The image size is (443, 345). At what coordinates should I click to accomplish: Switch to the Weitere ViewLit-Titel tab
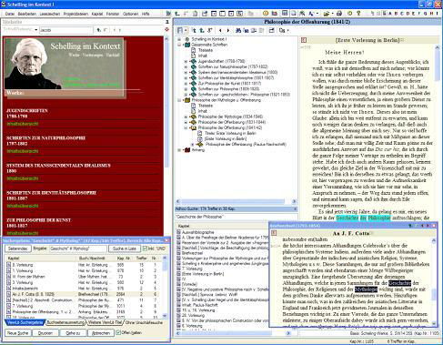click(x=106, y=322)
